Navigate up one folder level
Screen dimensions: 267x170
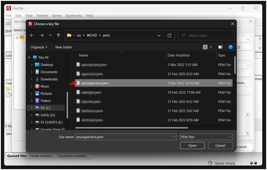(x=58, y=35)
